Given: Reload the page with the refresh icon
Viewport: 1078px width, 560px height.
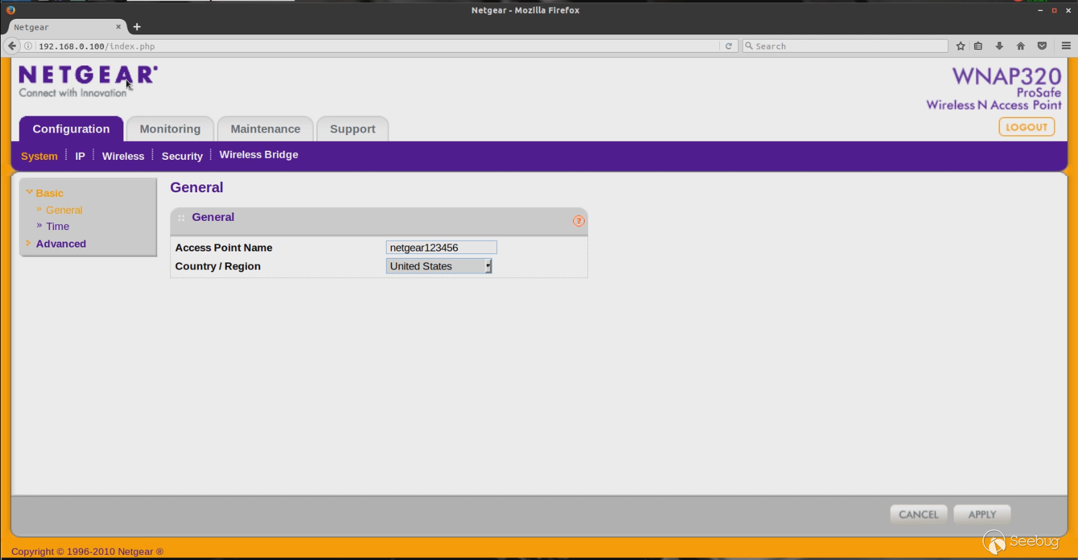Looking at the screenshot, I should 728,46.
